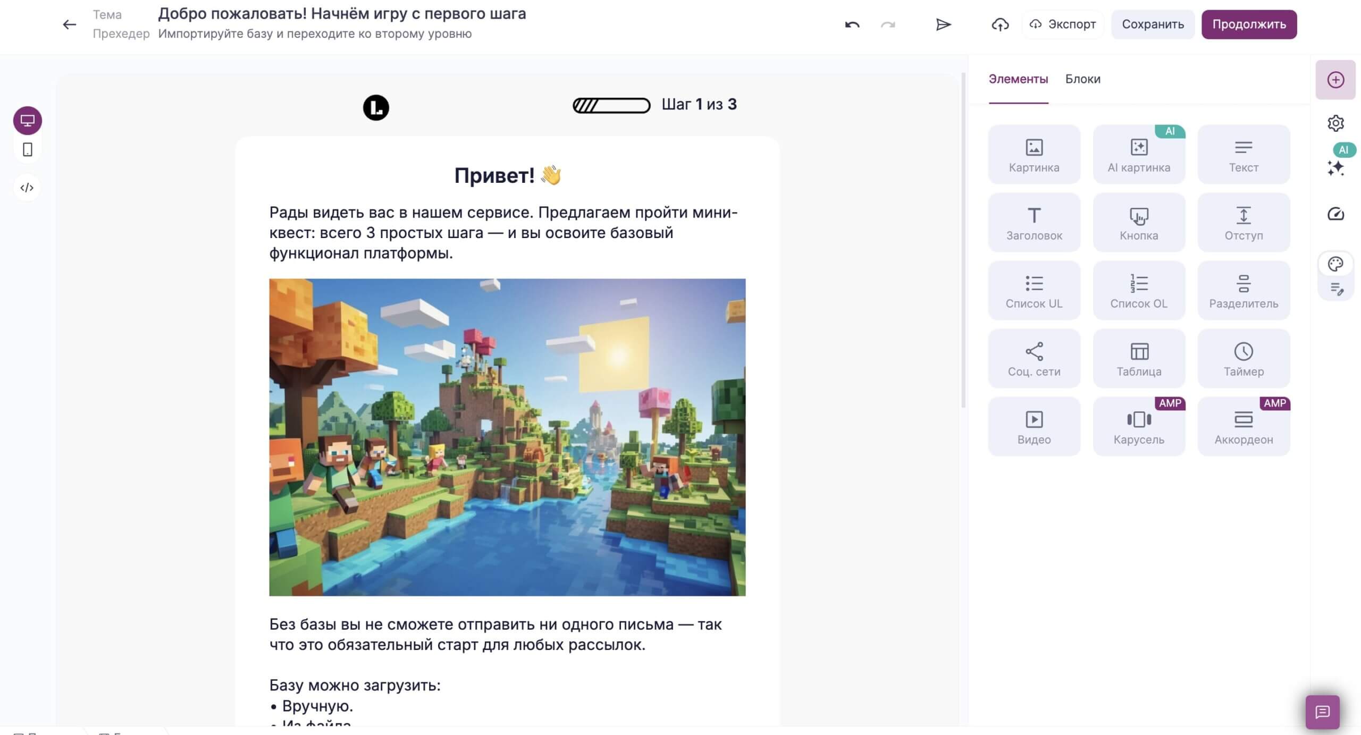Open the AI assistant sparkle panel
The width and height of the screenshot is (1361, 735).
point(1335,168)
